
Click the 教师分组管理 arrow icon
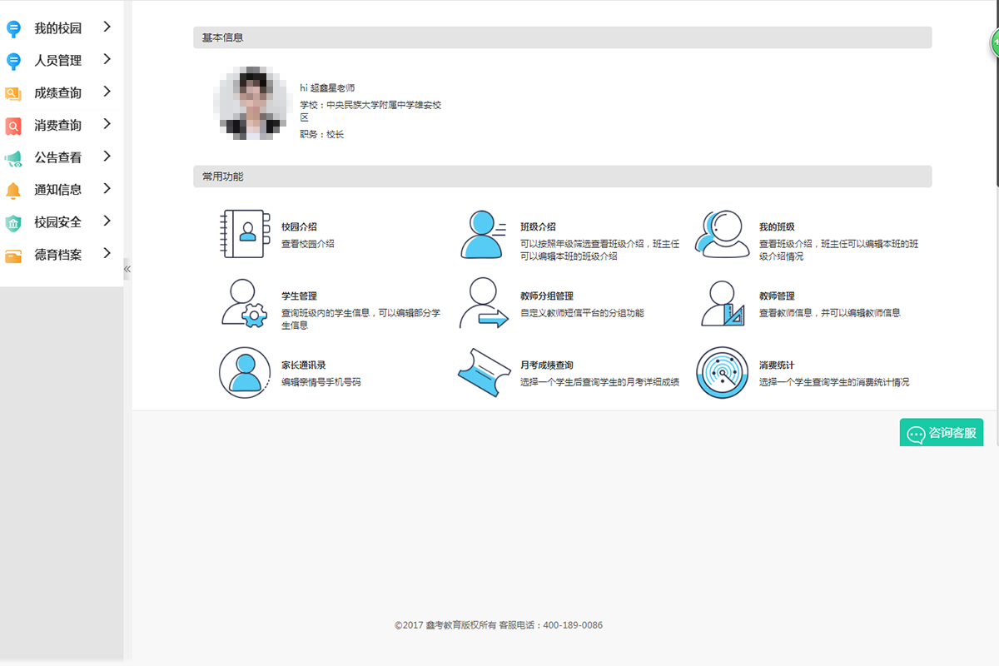click(483, 303)
